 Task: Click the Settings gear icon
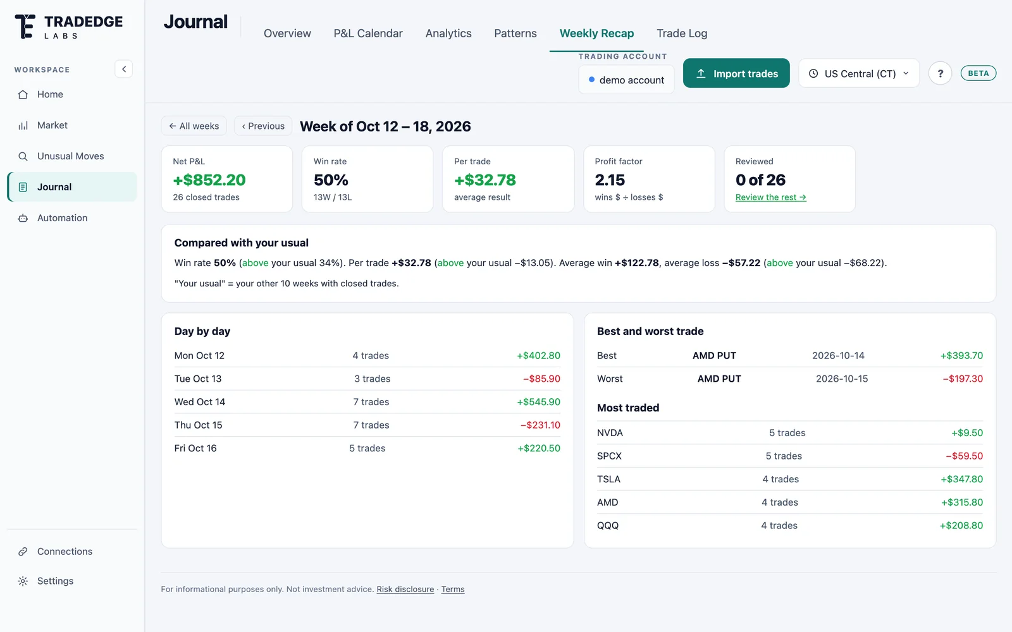point(23,581)
